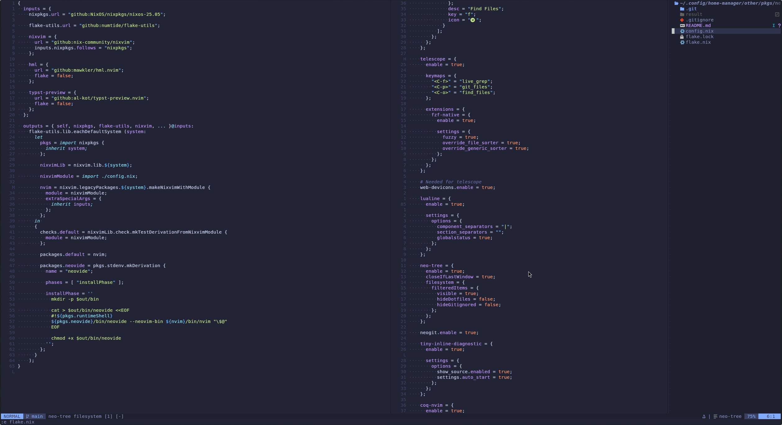This screenshot has height=425, width=782.
Task: Click the Linux penguin icon in statusline
Action: (x=704, y=416)
